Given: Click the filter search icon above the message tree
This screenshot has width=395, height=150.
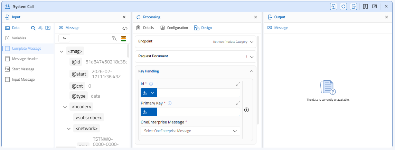Looking at the screenshot, I should 114,38.
